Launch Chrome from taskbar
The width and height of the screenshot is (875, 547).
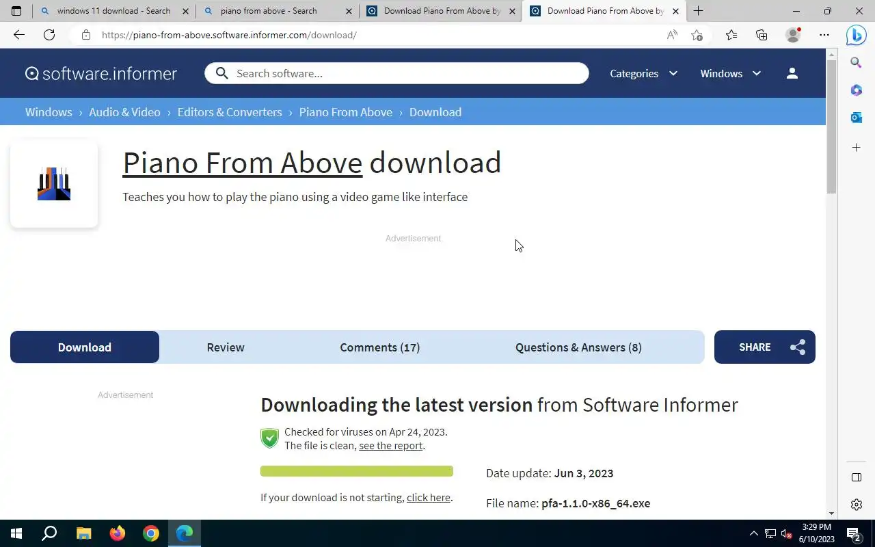click(x=151, y=533)
